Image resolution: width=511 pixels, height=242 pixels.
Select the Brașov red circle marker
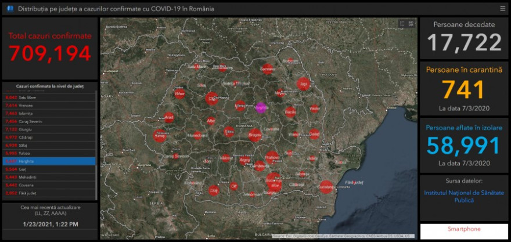tap(254, 136)
